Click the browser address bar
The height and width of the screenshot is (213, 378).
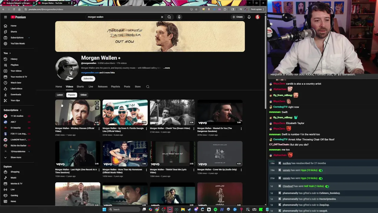[106, 9]
